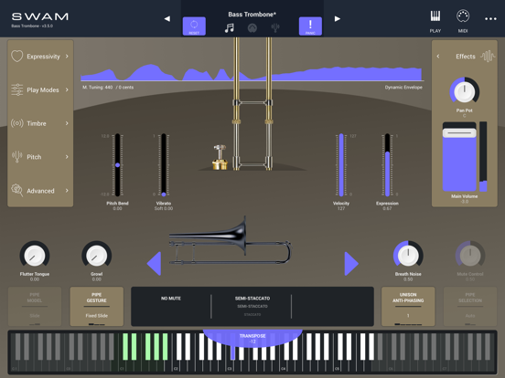Adjust the Pitch Bend slider
Viewport: 505px width, 378px height.
click(x=117, y=165)
